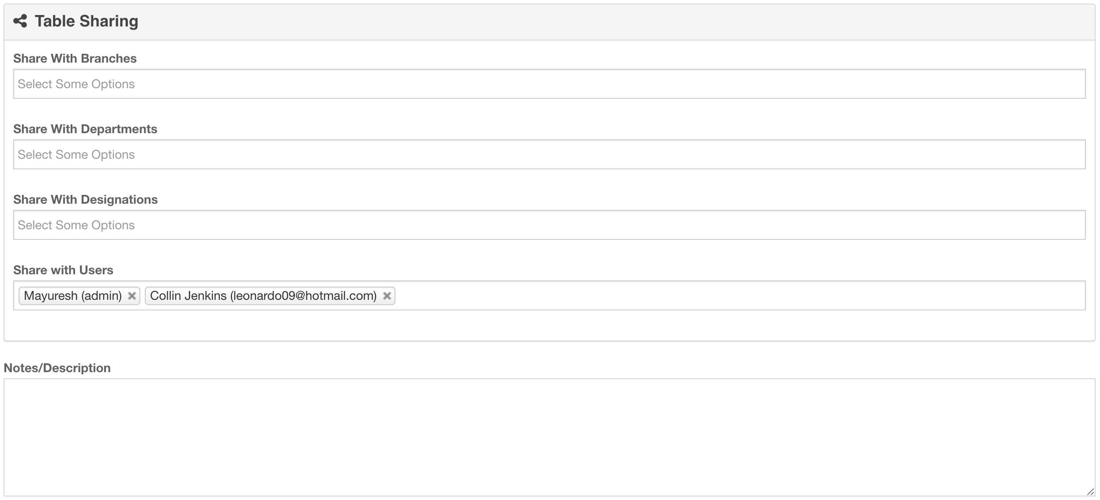The image size is (1100, 500).
Task: Click the Notes/Description label
Action: click(57, 368)
